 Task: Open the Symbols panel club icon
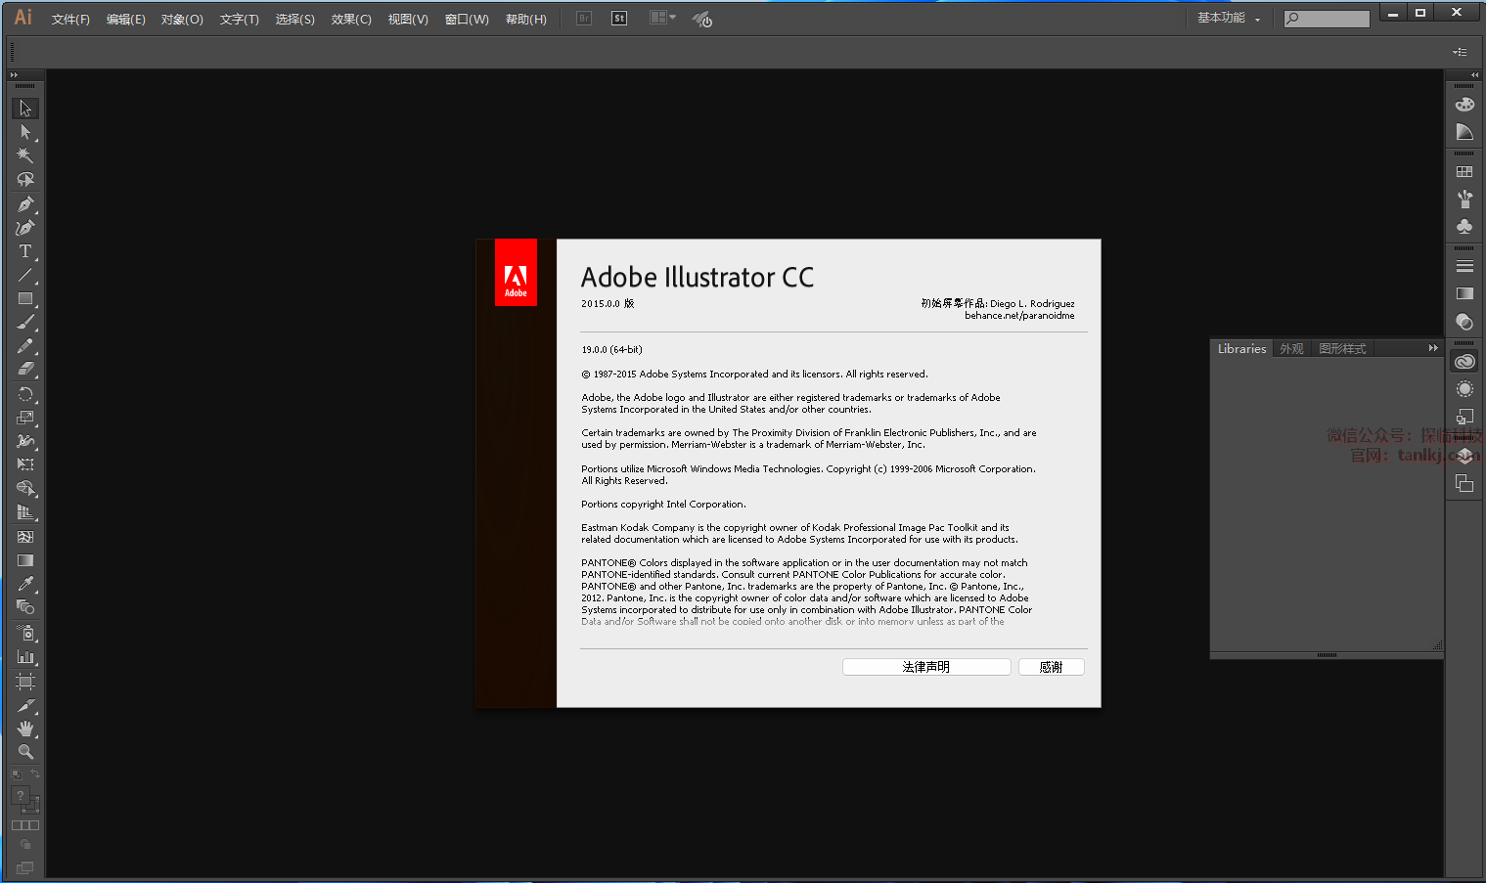1464,226
